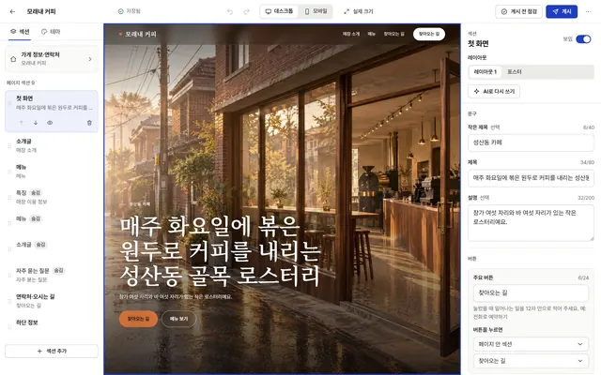601x375 pixels.
Task: Select 레이아웃 1 layout option
Action: [x=485, y=72]
